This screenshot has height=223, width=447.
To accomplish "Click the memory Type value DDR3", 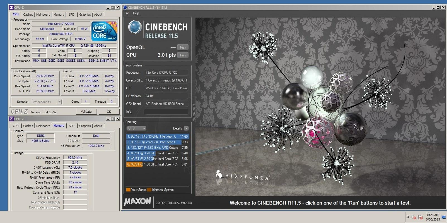I will 41,136.
